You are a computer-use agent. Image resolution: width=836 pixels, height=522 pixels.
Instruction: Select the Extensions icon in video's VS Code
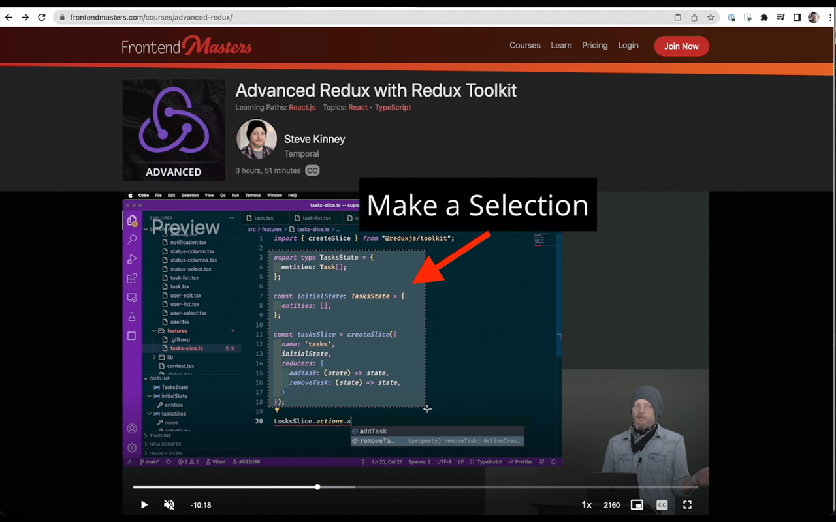132,278
